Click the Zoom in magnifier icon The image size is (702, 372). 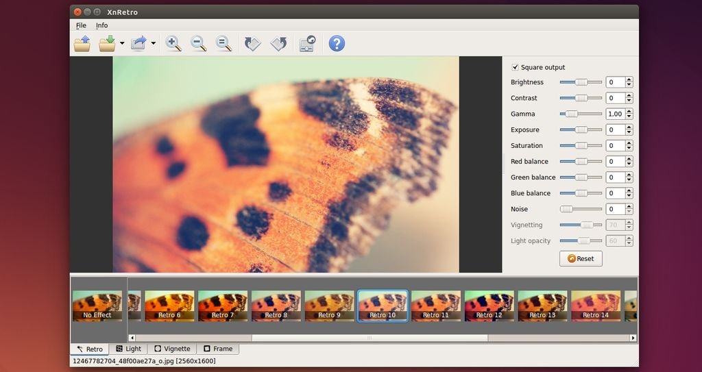[173, 44]
